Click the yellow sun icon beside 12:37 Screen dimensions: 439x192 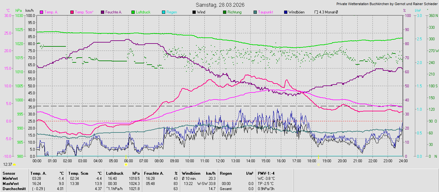[x=14, y=164]
